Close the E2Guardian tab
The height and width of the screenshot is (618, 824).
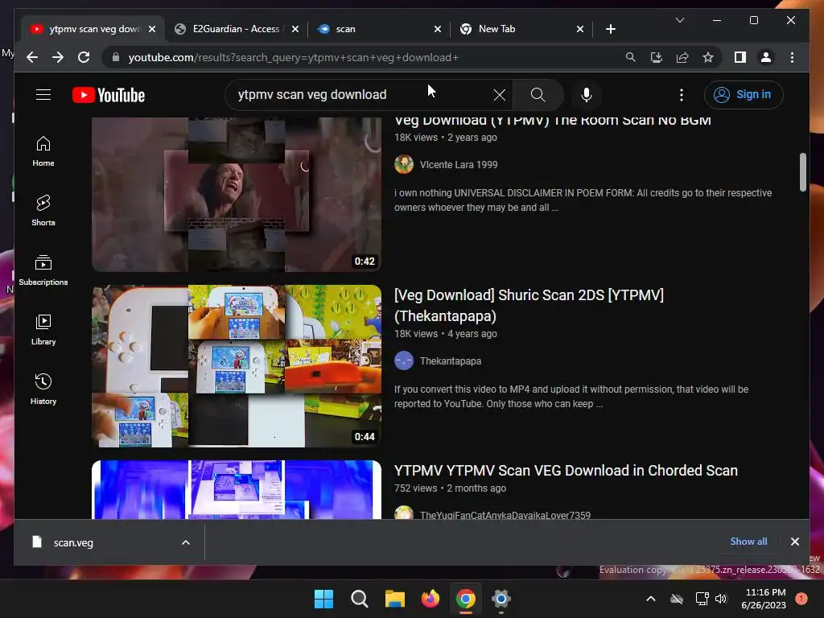tap(295, 29)
